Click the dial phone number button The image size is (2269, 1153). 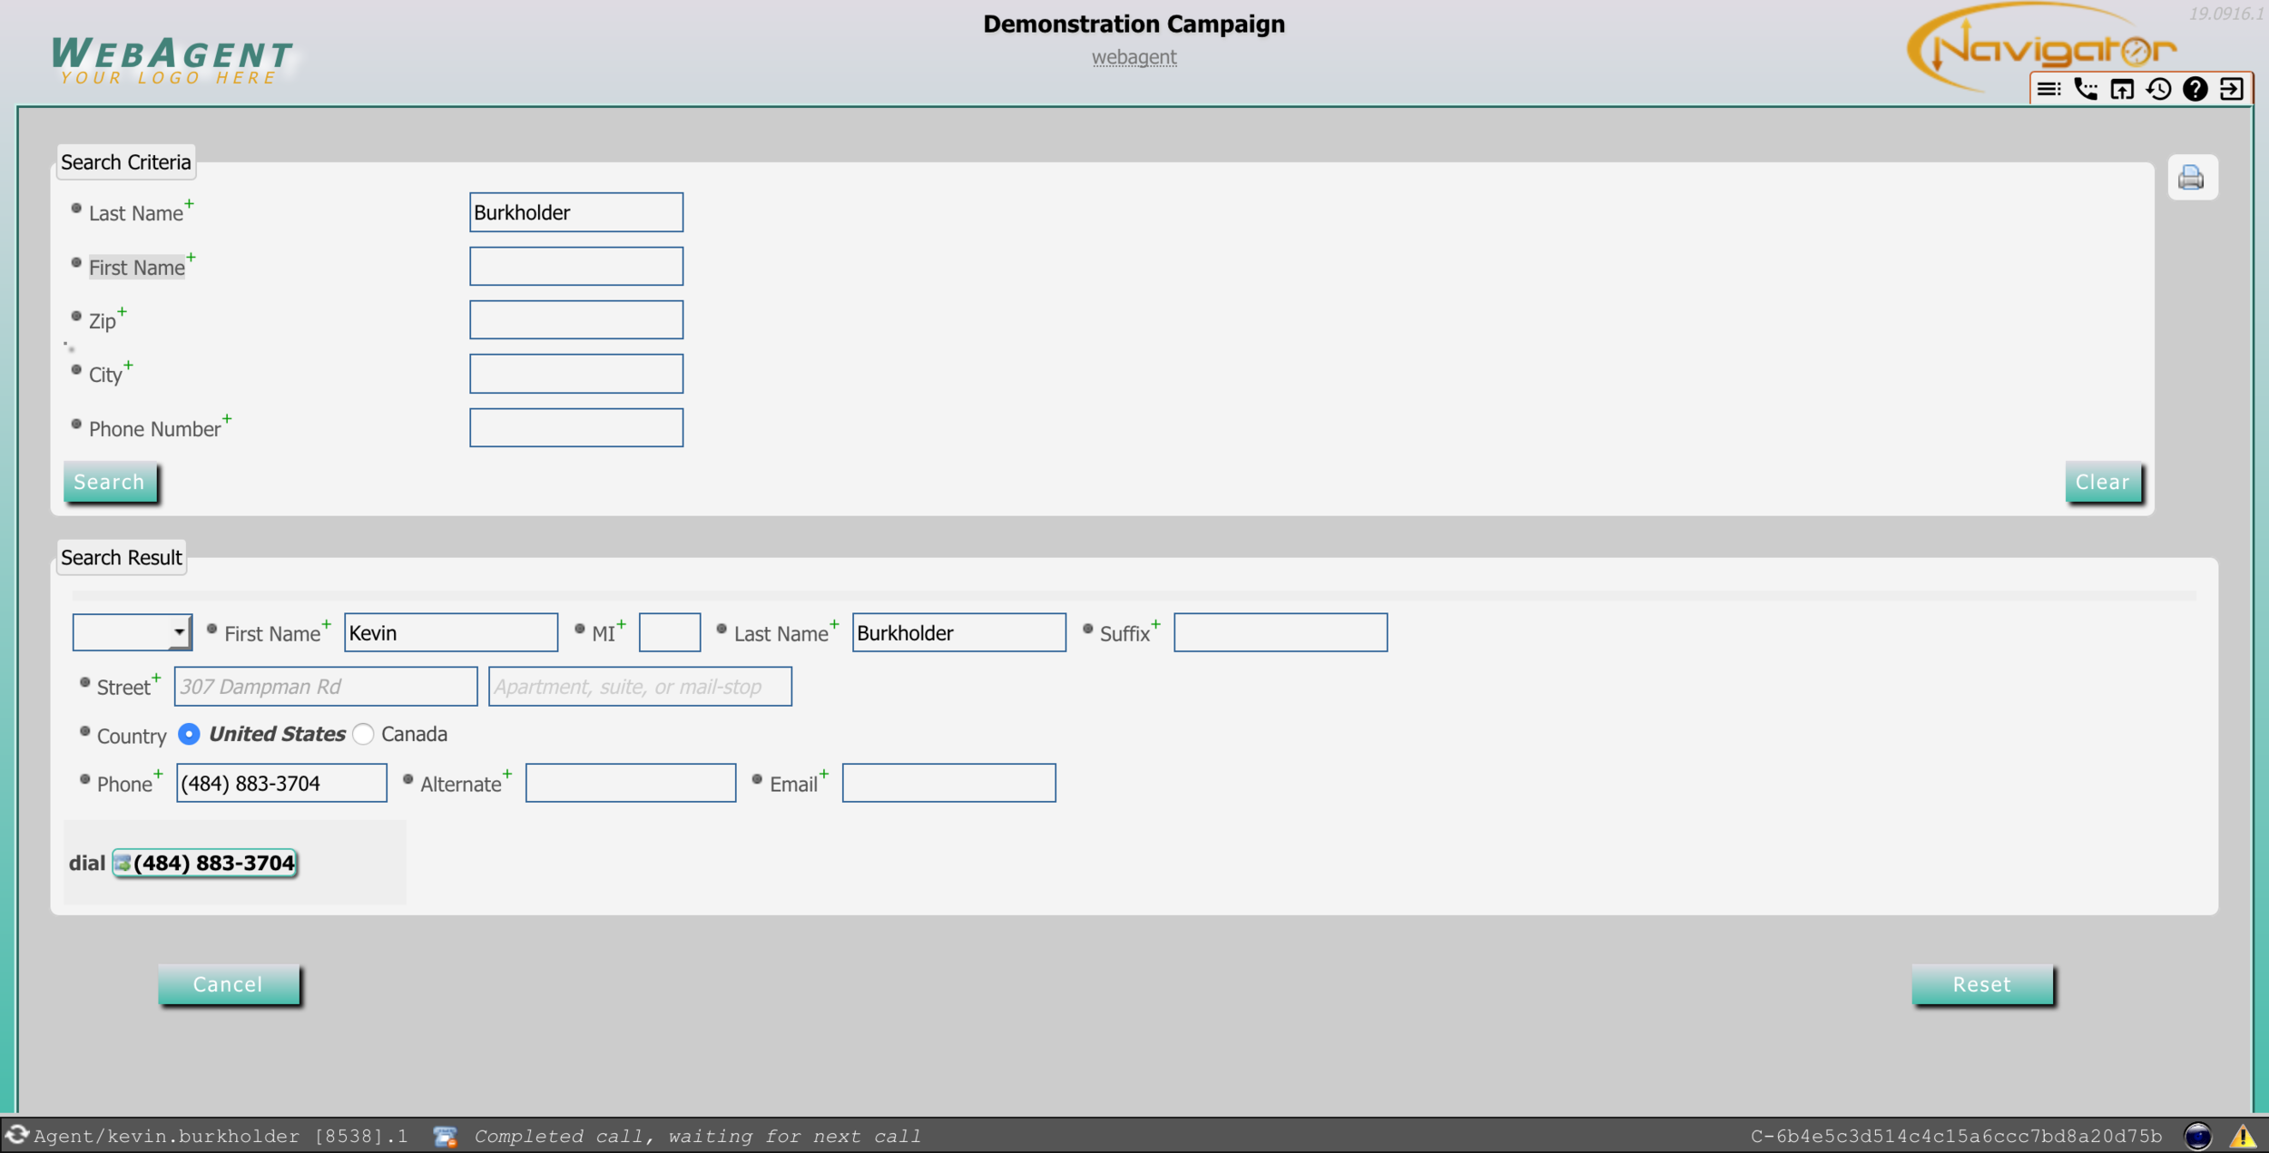pyautogui.click(x=206, y=864)
